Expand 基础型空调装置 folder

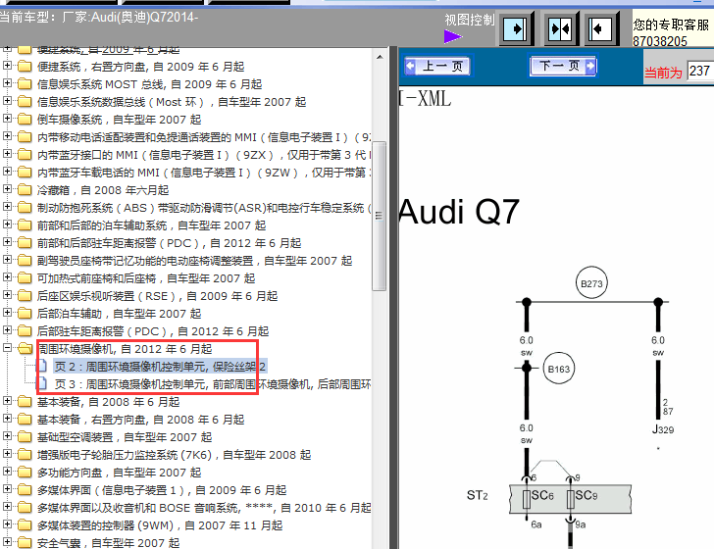click(7, 435)
